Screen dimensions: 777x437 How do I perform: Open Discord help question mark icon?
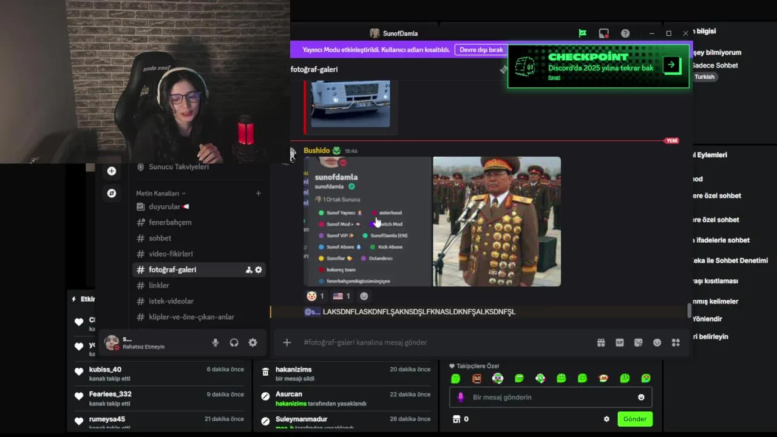(625, 33)
